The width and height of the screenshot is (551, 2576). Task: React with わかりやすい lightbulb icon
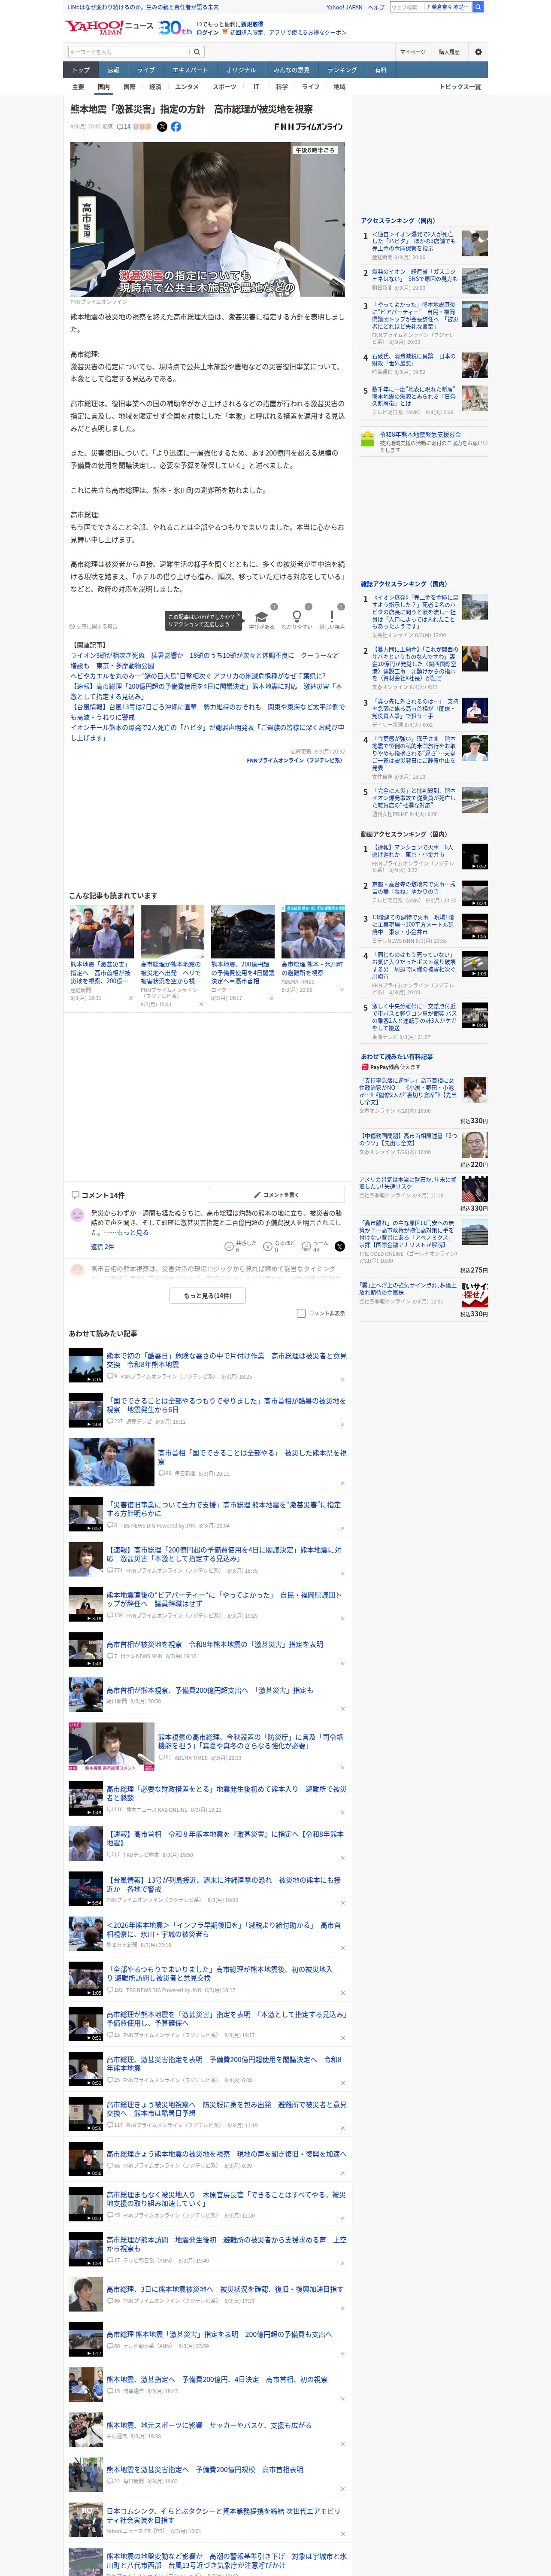coord(297,617)
